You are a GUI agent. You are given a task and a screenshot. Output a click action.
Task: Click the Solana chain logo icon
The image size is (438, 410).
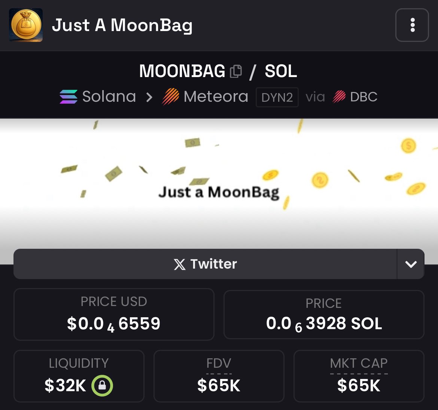click(69, 97)
